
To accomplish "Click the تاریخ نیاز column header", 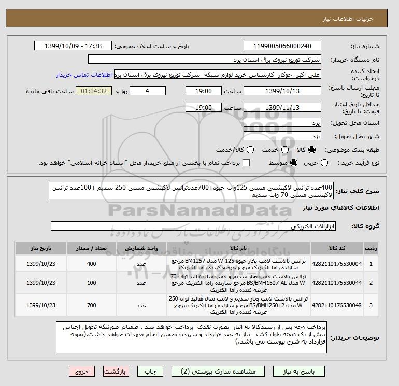I will (x=41, y=248).
